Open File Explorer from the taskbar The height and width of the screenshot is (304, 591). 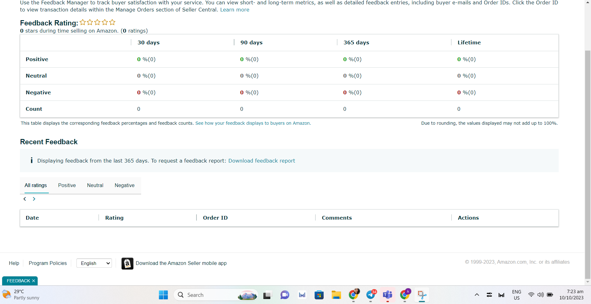coord(336,295)
